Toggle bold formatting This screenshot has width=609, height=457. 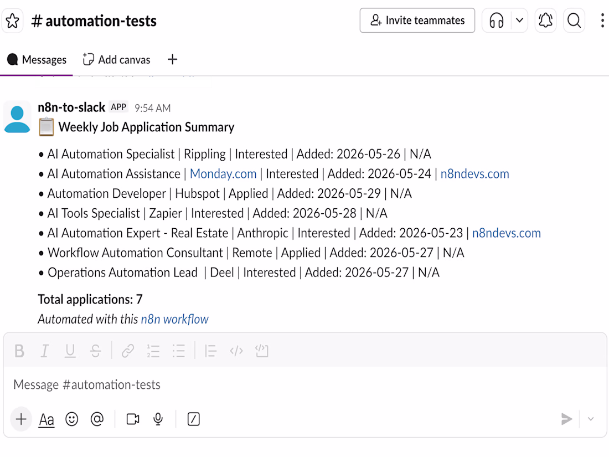[19, 351]
